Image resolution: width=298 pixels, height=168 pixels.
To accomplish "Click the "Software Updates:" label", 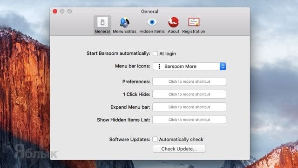I will pos(129,139).
